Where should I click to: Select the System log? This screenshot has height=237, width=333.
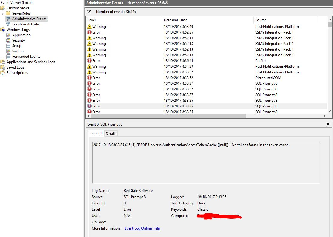(x=18, y=51)
